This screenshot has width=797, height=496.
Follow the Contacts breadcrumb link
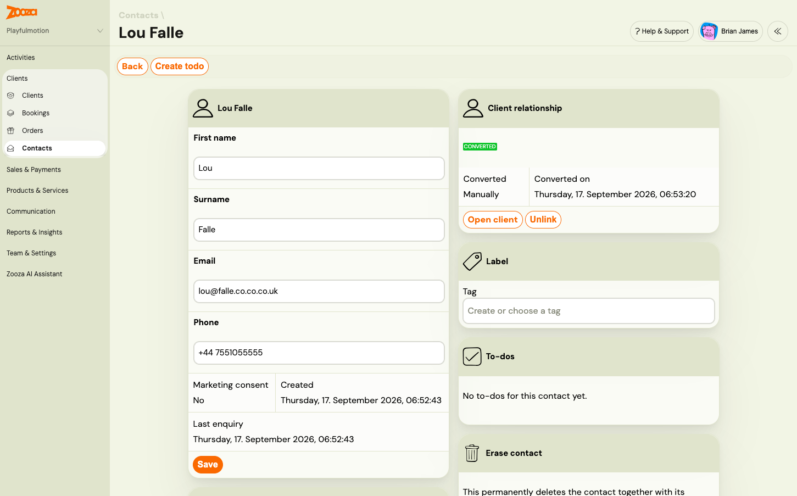coord(138,15)
